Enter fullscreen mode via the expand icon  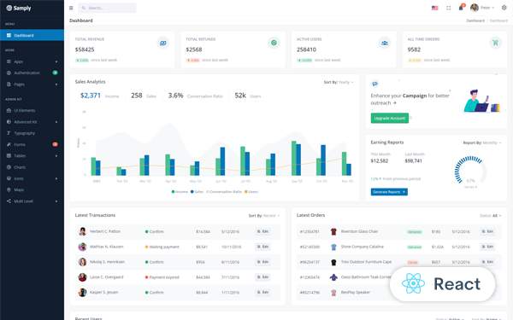449,8
